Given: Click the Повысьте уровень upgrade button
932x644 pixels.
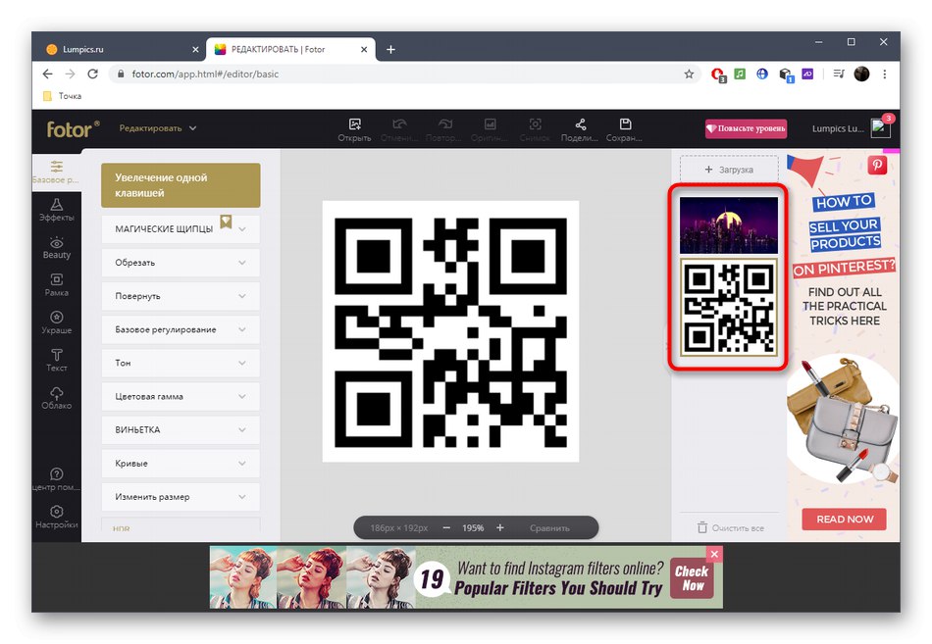Looking at the screenshot, I should (x=746, y=128).
